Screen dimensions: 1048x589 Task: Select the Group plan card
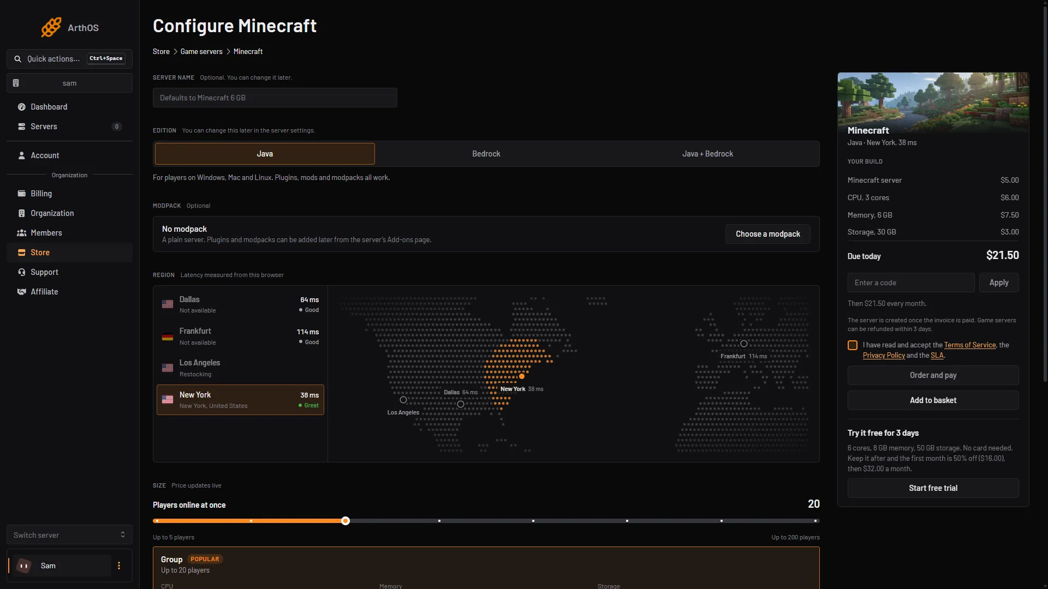(486, 567)
